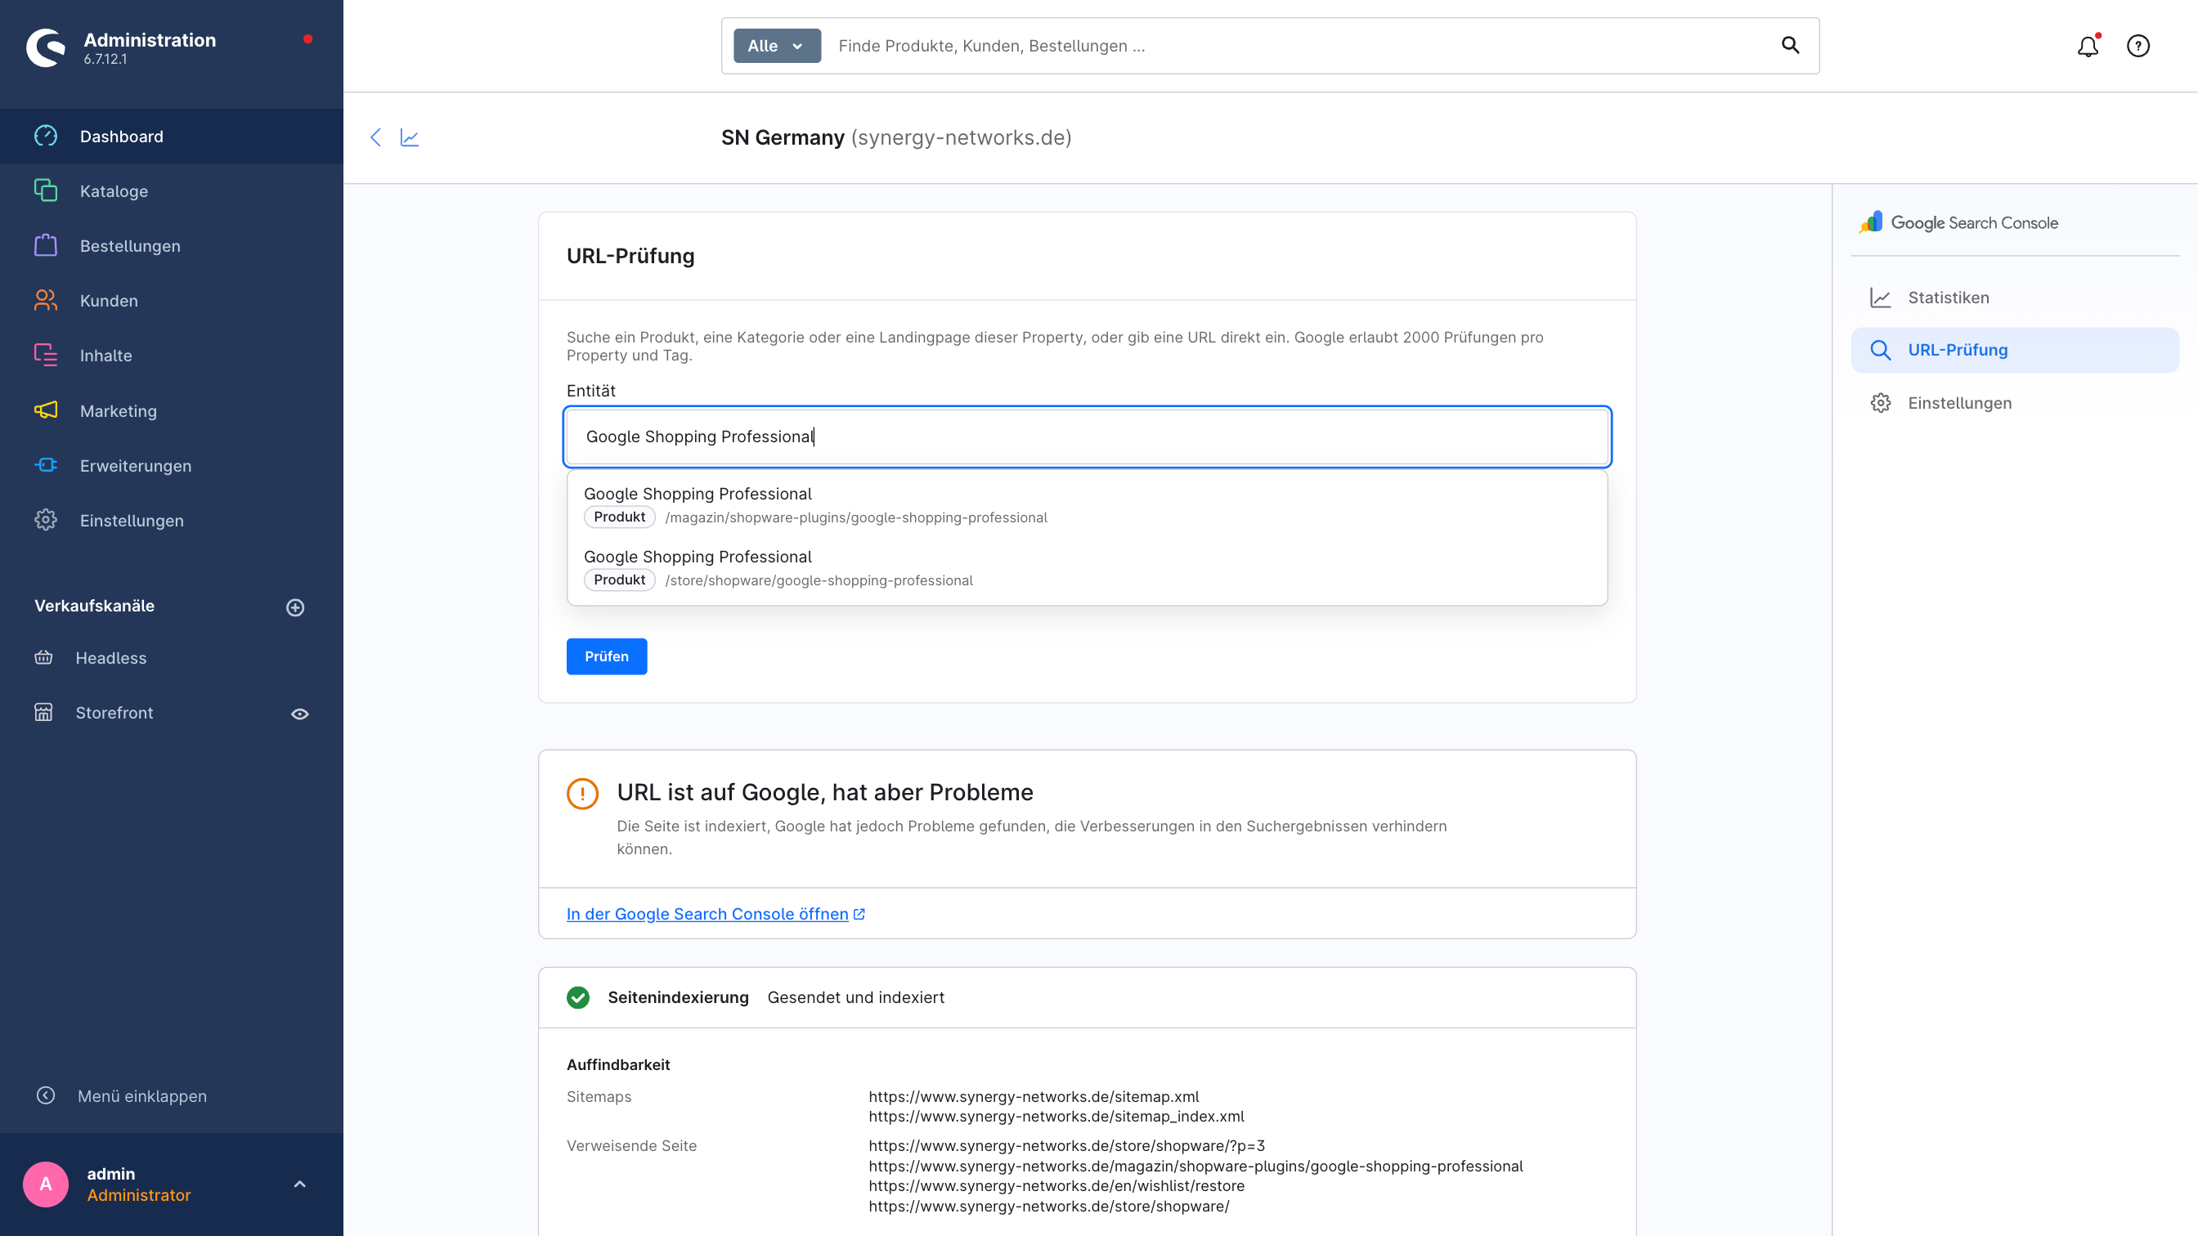Click the admin avatar circle
Image resolution: width=2198 pixels, height=1236 pixels.
click(x=46, y=1184)
